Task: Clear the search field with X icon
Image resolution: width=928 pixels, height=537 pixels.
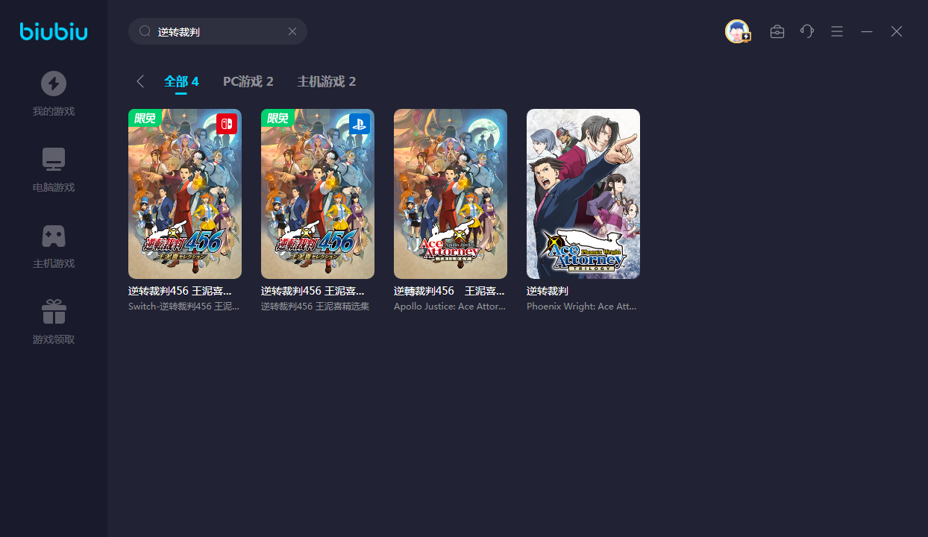Action: click(292, 31)
